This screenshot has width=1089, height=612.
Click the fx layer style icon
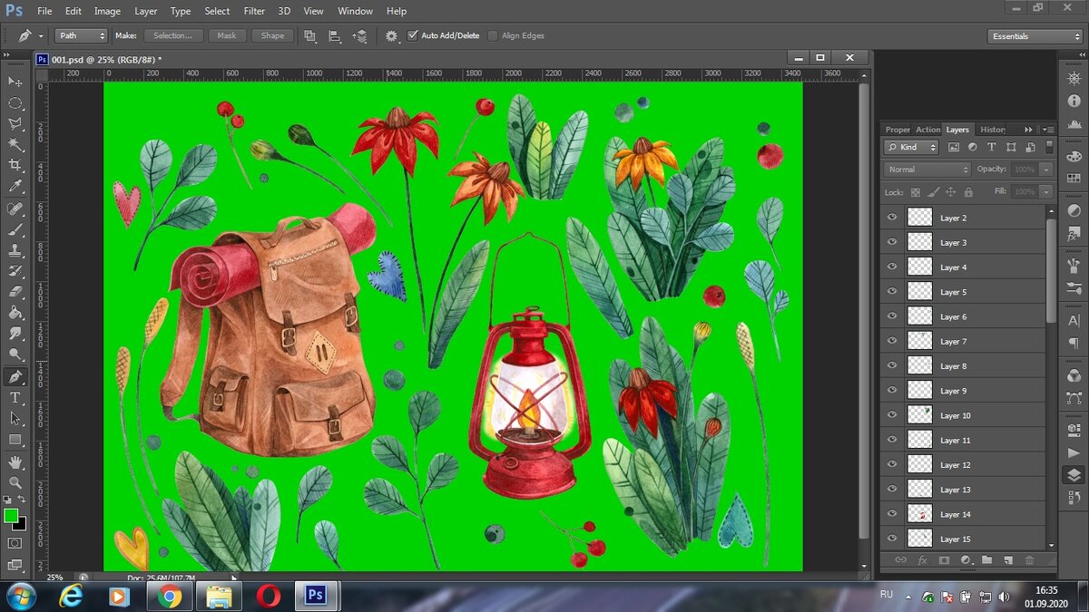click(x=922, y=560)
